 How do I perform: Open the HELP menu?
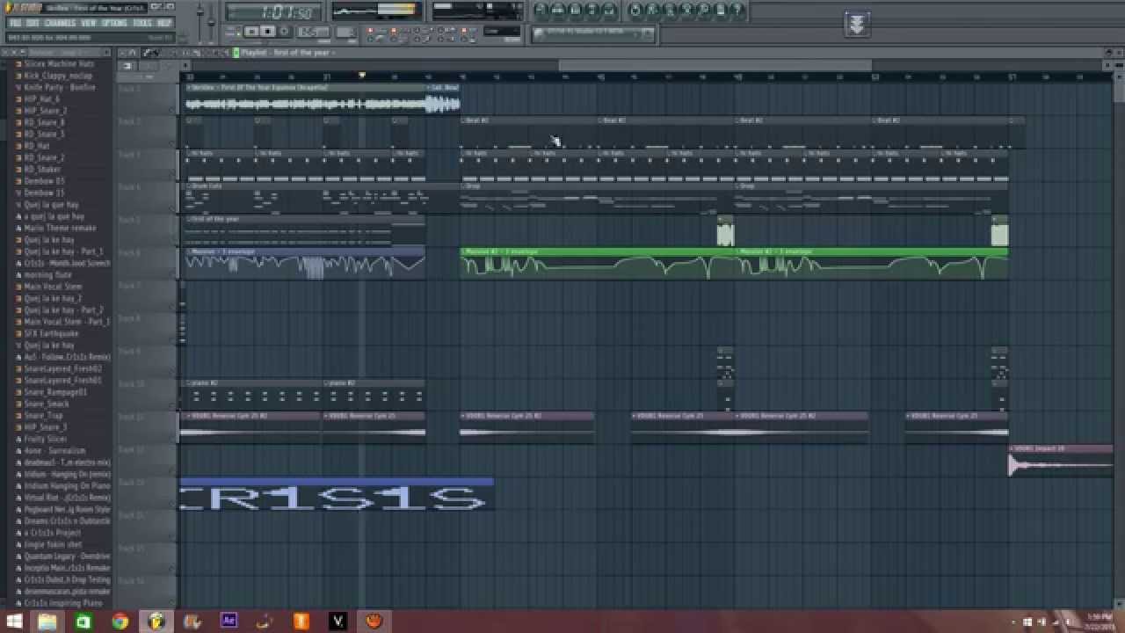(164, 23)
